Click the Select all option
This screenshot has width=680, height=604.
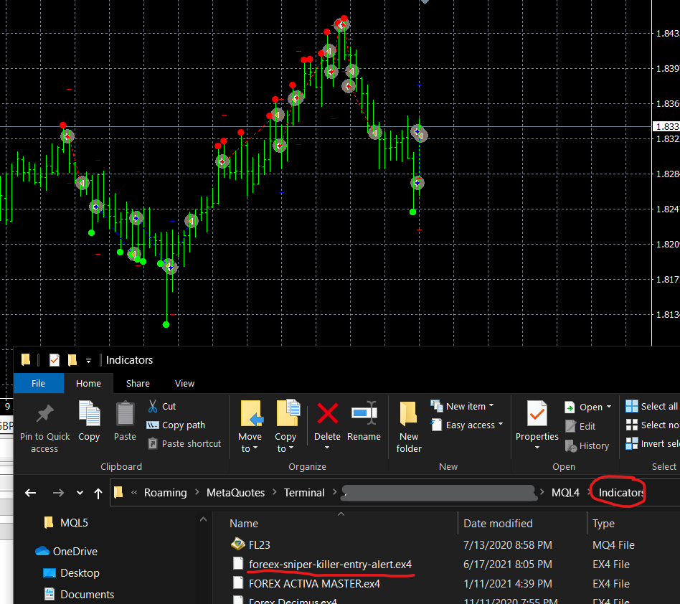(x=652, y=406)
